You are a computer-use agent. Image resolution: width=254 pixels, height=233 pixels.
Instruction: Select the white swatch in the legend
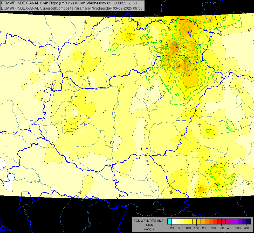pos(174,221)
